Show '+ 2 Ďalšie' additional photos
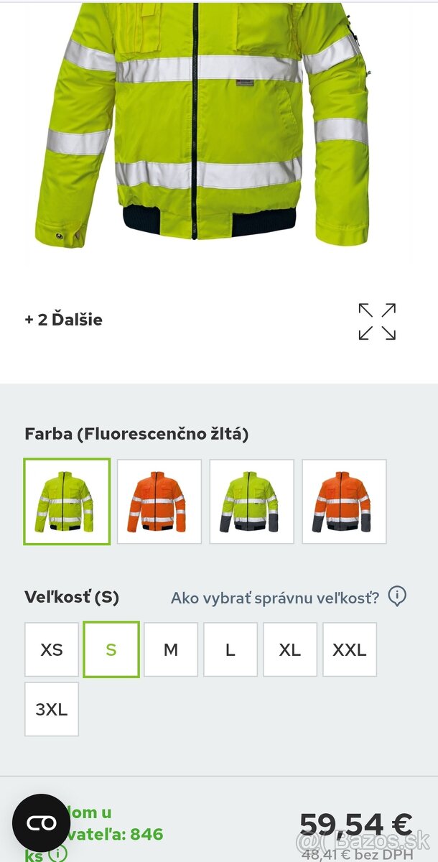The image size is (438, 862). 63,320
